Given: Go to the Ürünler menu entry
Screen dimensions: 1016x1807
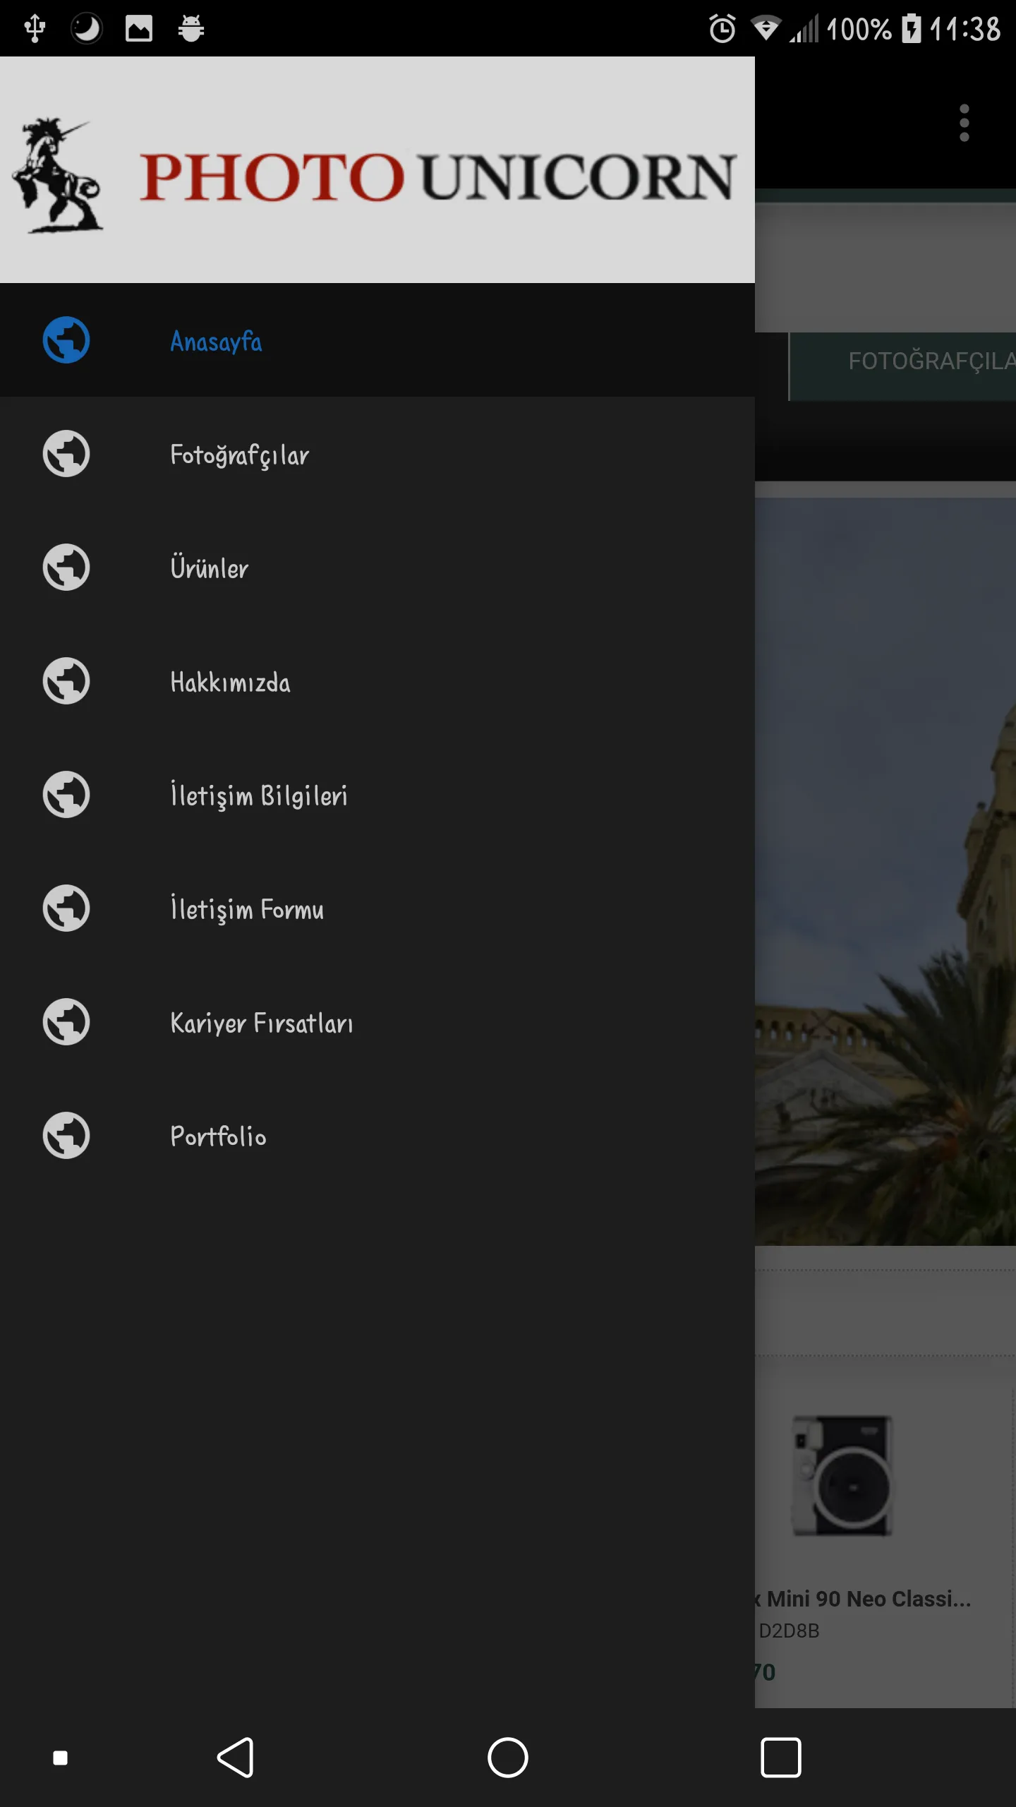Looking at the screenshot, I should point(377,568).
